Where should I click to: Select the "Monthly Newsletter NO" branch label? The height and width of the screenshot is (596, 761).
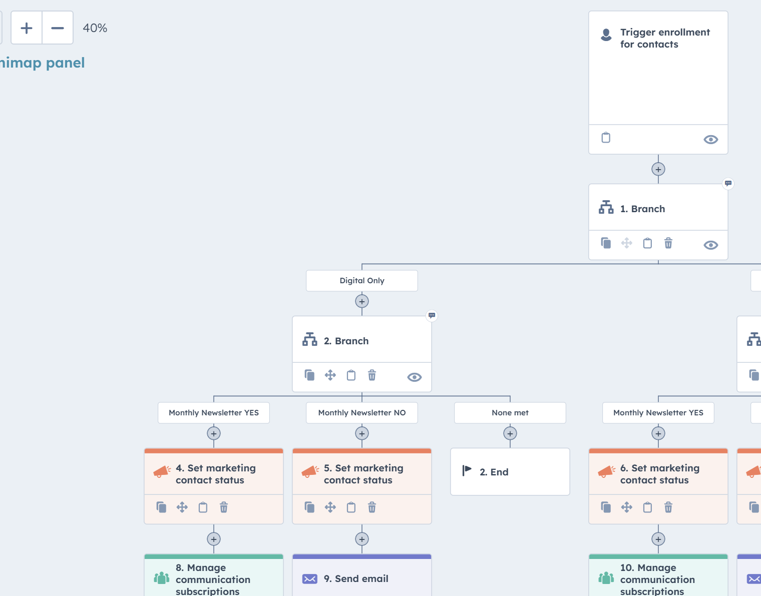click(361, 412)
